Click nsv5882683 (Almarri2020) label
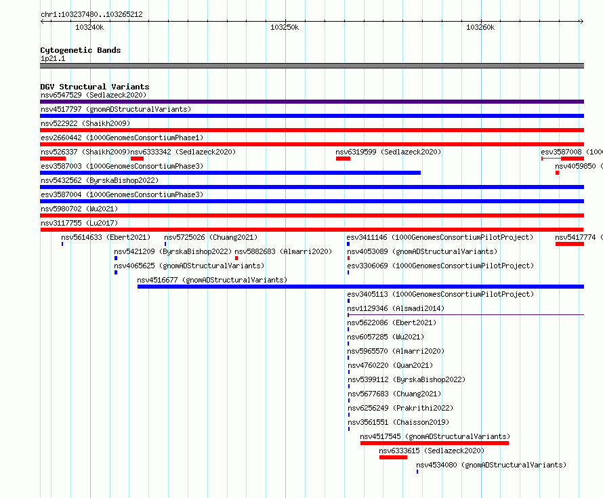 point(283,251)
